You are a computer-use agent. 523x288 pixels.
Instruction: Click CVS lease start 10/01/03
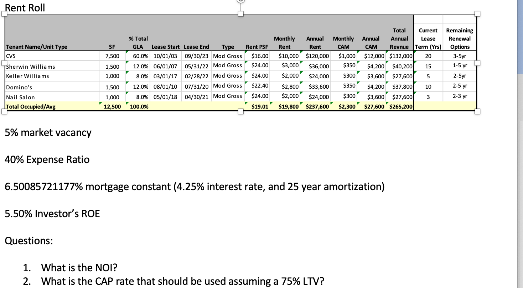pyautogui.click(x=165, y=56)
